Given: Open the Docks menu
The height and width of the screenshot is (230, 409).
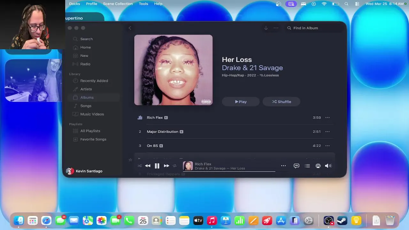Looking at the screenshot, I should pos(74,4).
